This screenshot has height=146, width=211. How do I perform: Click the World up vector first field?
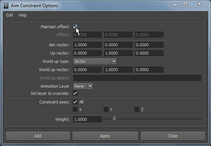[87, 70]
